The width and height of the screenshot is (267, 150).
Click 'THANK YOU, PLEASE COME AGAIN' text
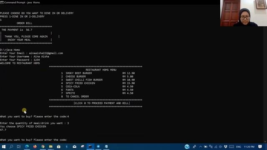[26, 37]
